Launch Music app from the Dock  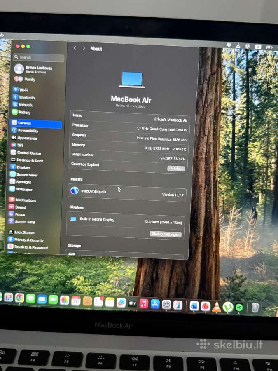point(144,303)
